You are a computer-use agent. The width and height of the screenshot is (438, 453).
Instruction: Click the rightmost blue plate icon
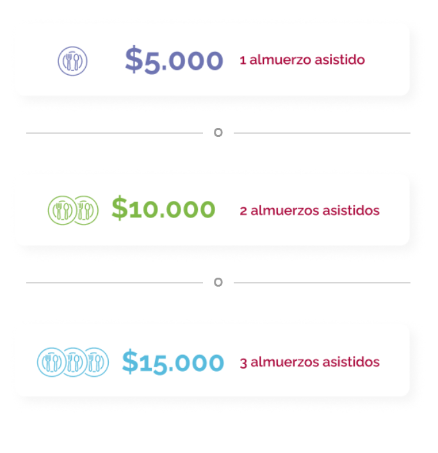click(96, 362)
